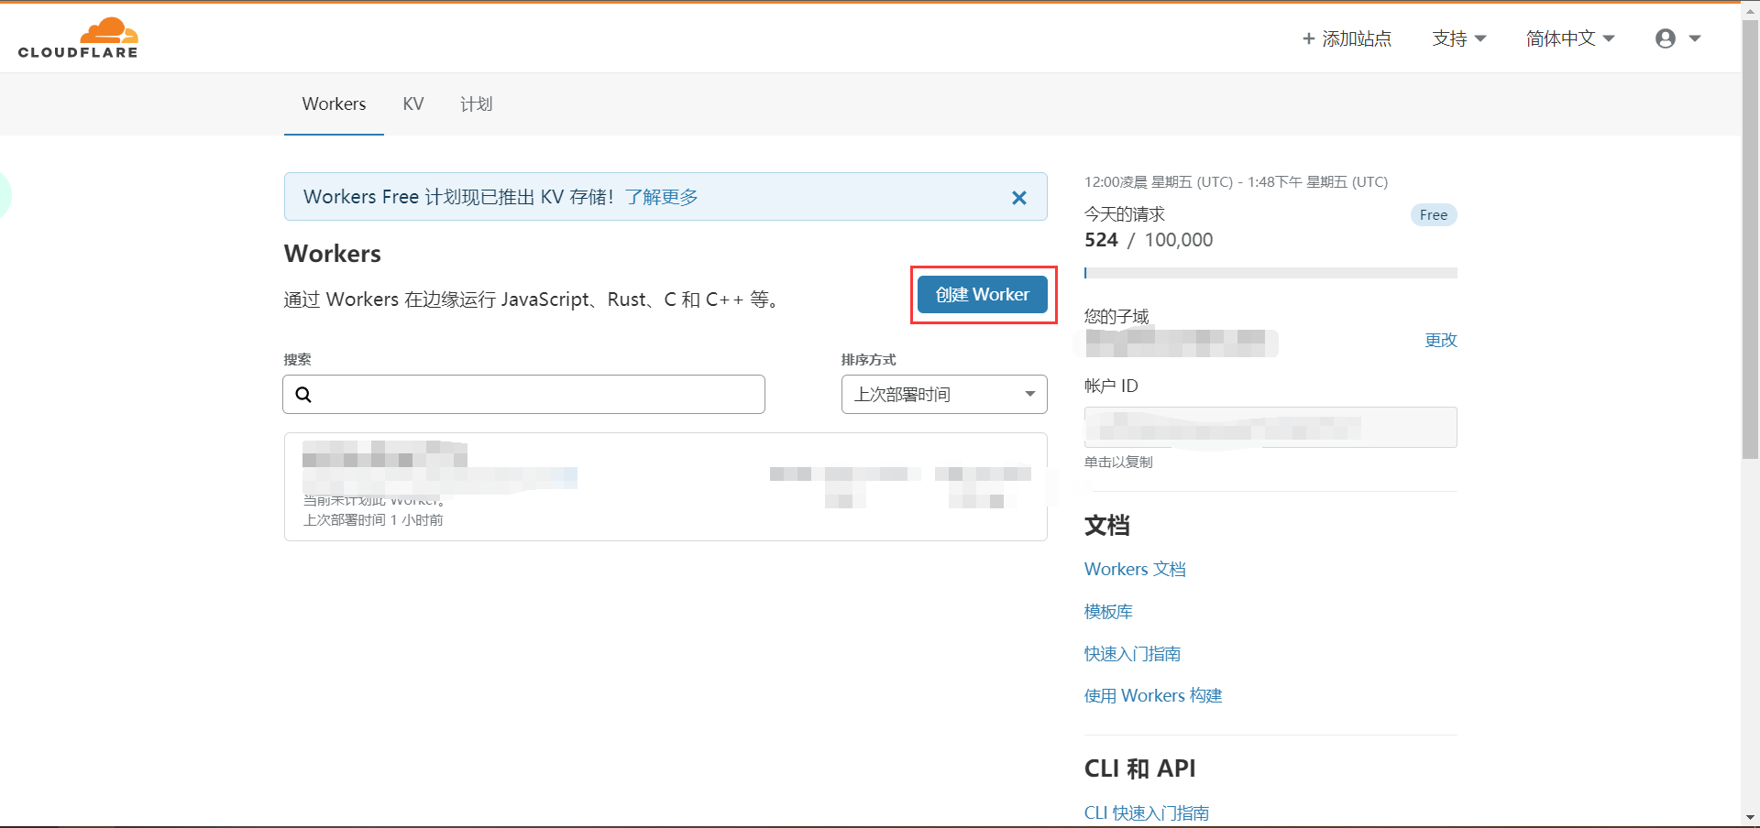Add a site via 添加站点

coord(1347,38)
